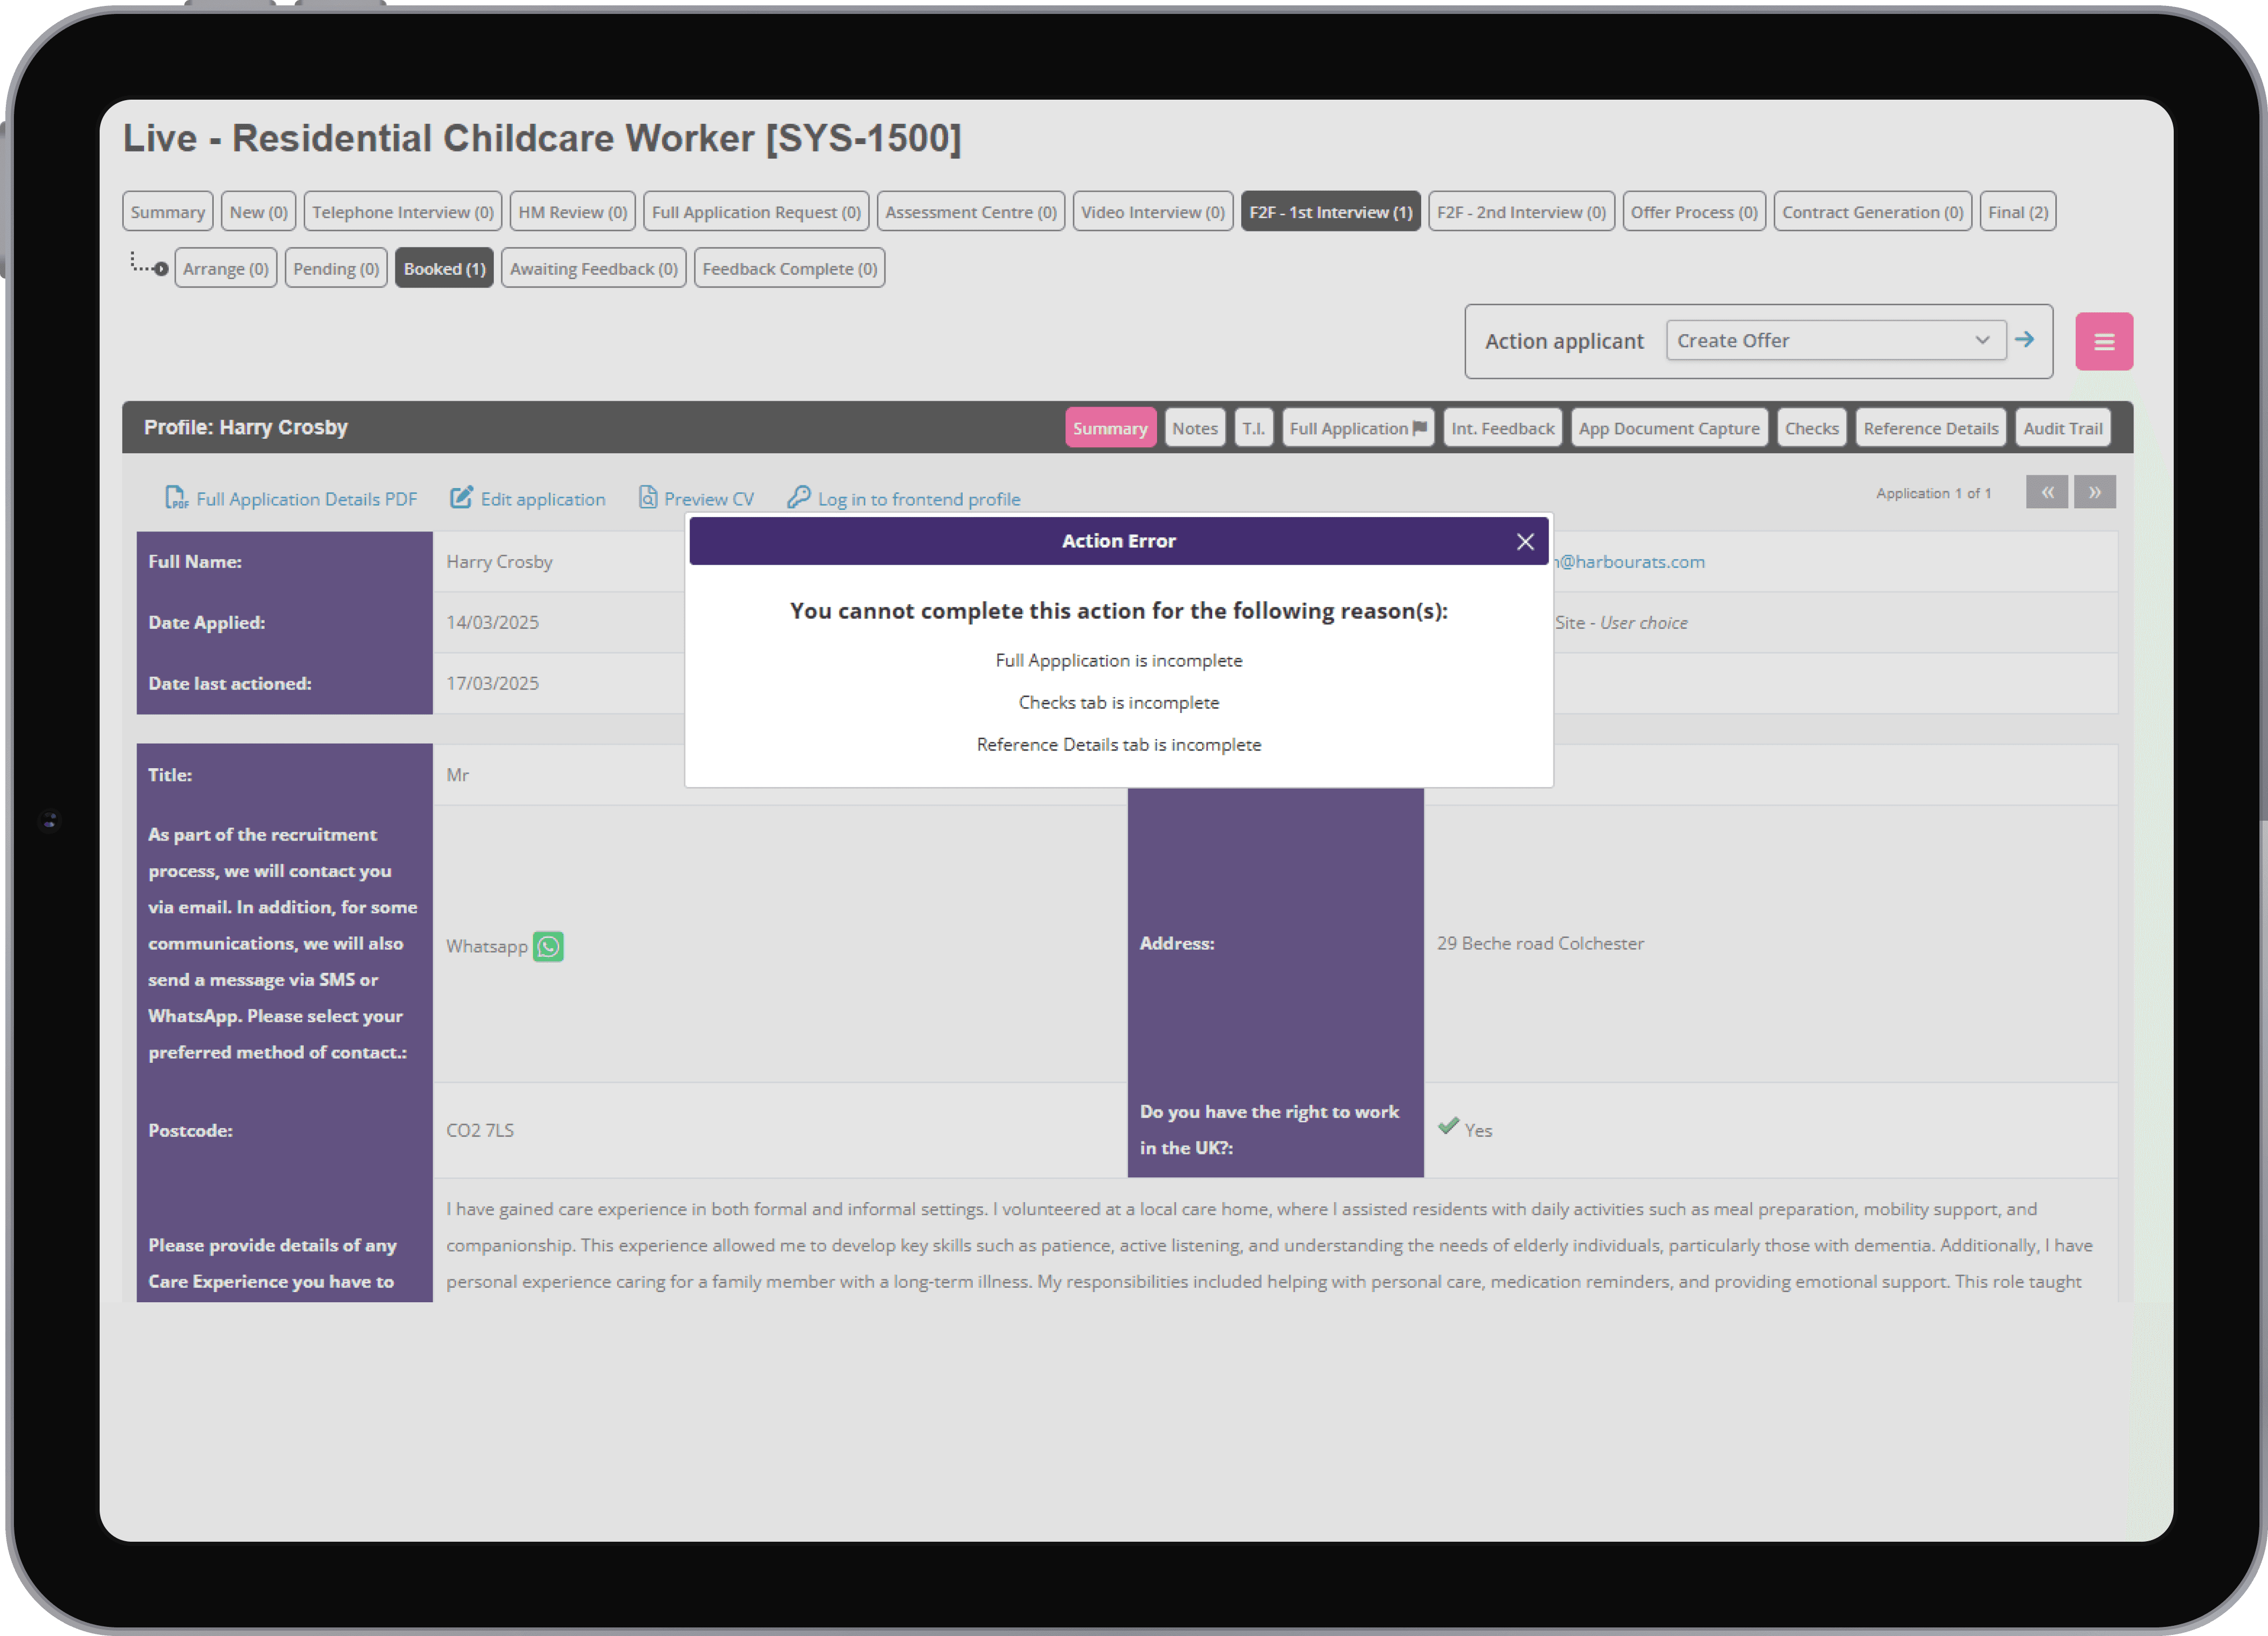Open the Action applicant dropdown

(x=1835, y=341)
